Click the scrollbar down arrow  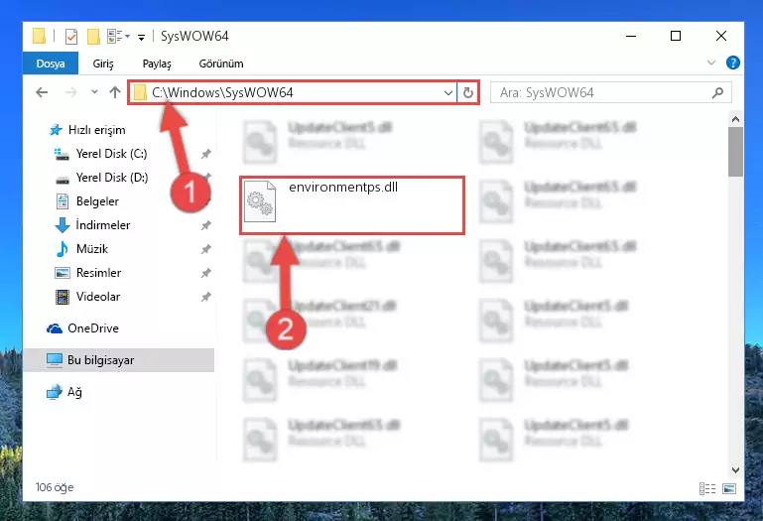pos(735,469)
